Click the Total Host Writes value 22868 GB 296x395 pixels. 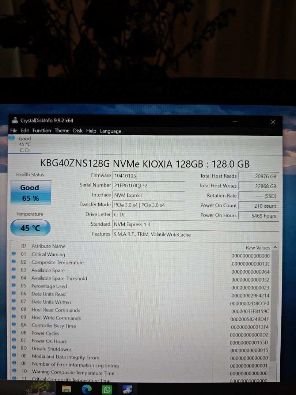(259, 186)
